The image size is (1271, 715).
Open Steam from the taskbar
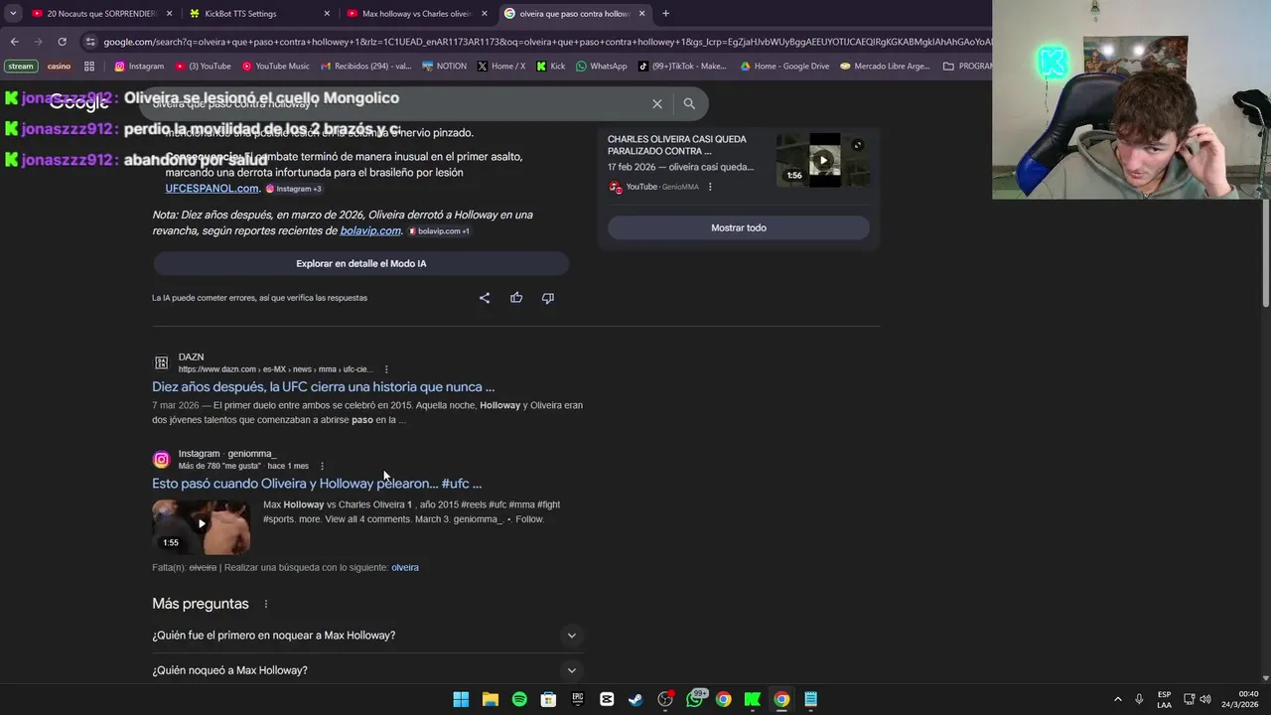point(635,699)
